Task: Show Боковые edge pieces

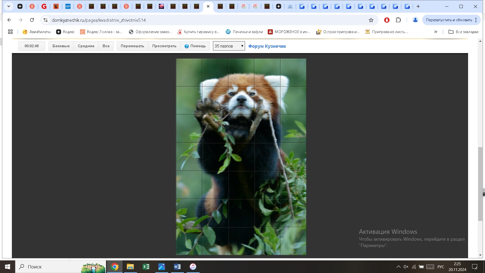Action: 61,46
